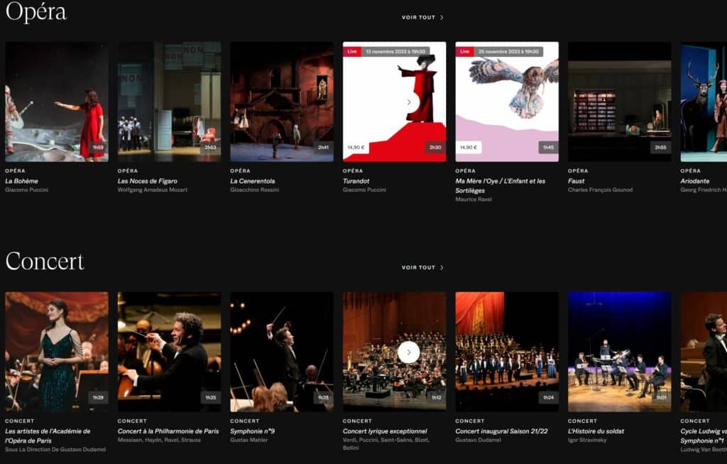Open the La Bohème thumbnail
The height and width of the screenshot is (464, 727).
click(x=57, y=102)
